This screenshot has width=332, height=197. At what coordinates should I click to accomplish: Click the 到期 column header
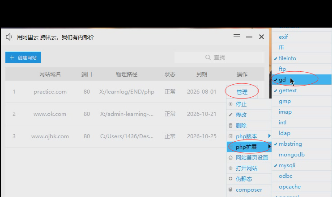201,74
